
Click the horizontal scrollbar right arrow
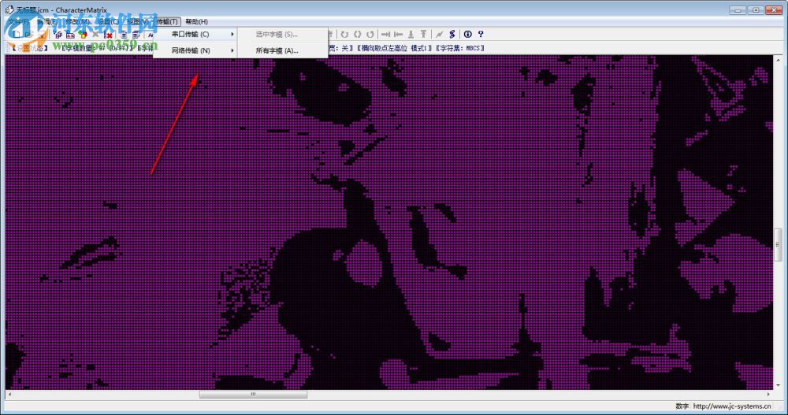click(768, 395)
